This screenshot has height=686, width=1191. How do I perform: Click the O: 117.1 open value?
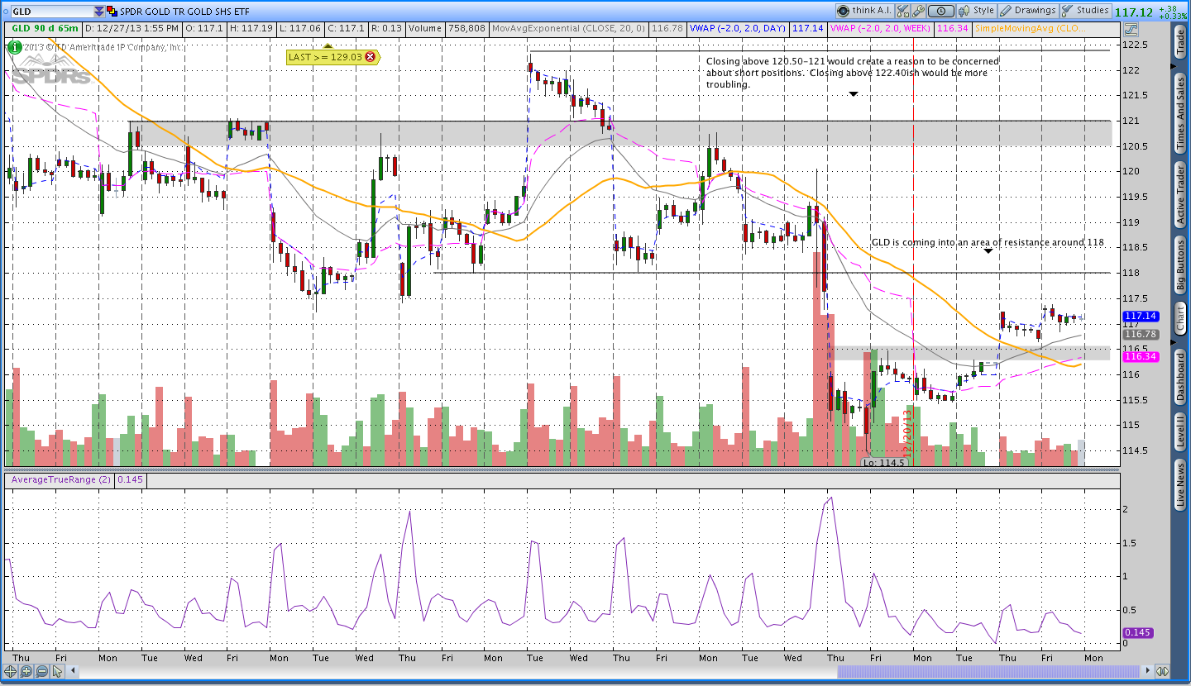pos(204,28)
